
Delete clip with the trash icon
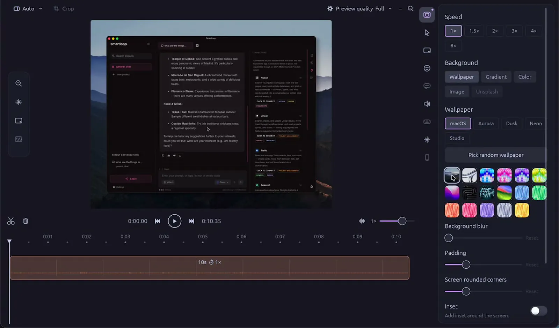coord(26,221)
